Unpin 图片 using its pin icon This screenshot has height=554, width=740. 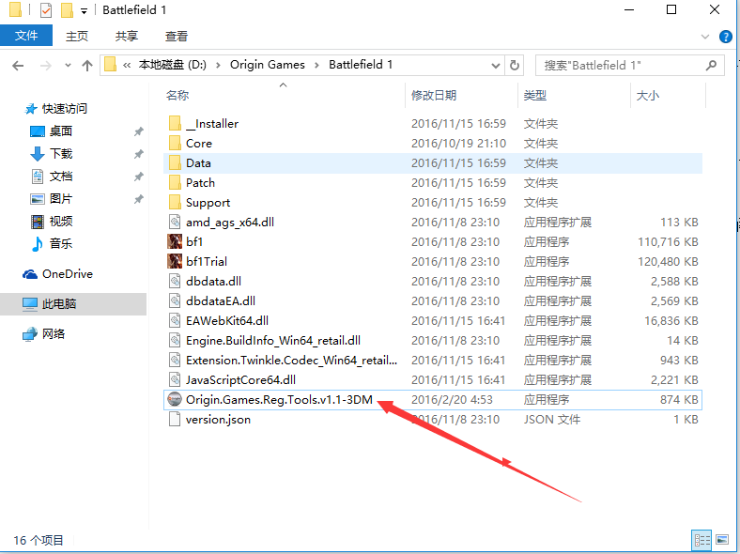coord(138,199)
